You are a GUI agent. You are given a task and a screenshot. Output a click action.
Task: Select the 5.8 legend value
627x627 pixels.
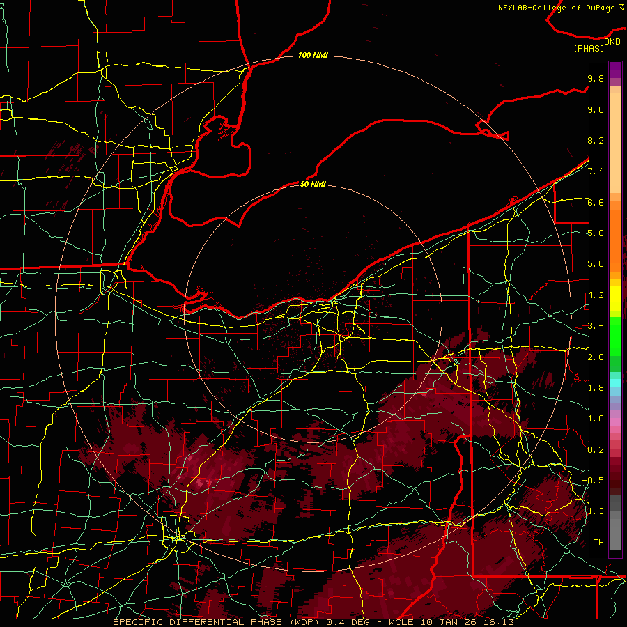[596, 233]
